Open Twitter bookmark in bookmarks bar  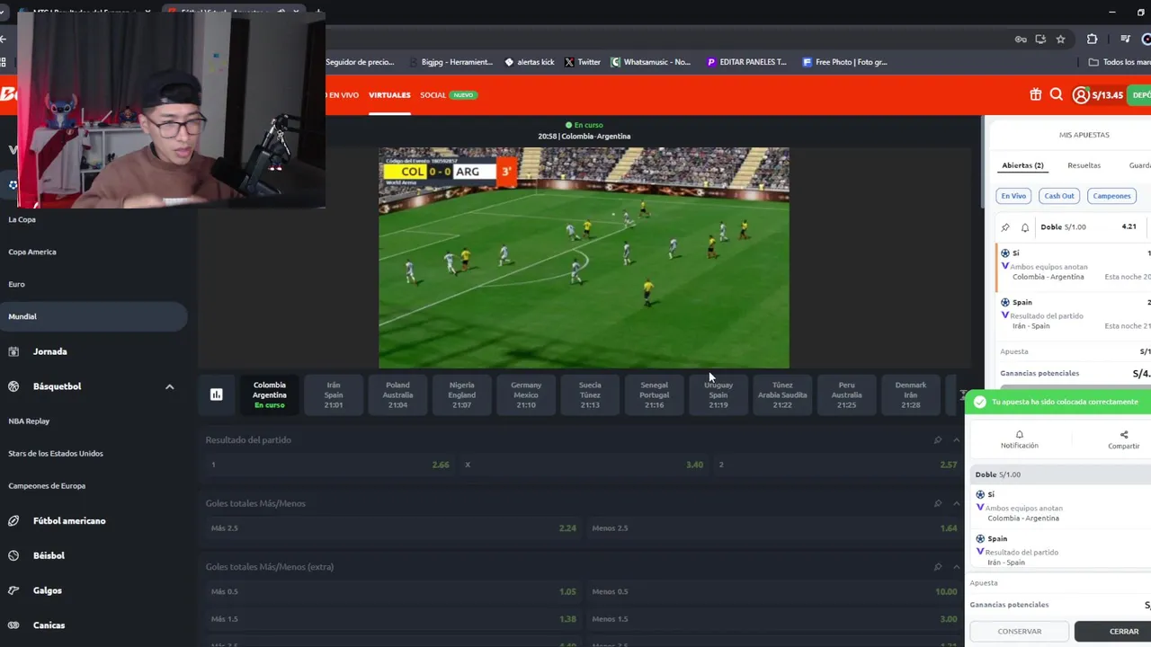[583, 62]
